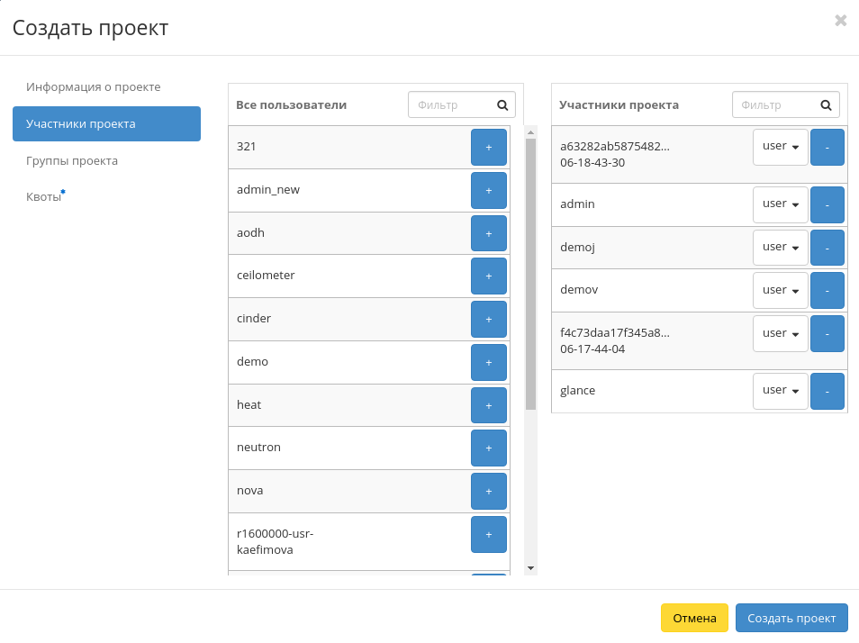Switch to Информация о проекте tab

click(94, 87)
